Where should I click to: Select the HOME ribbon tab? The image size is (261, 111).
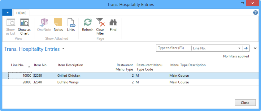tap(21, 13)
